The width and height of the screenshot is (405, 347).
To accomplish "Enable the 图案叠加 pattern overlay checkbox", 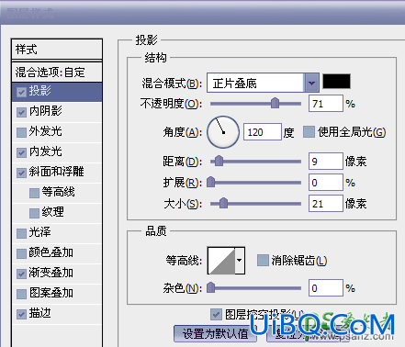I will point(21,294).
